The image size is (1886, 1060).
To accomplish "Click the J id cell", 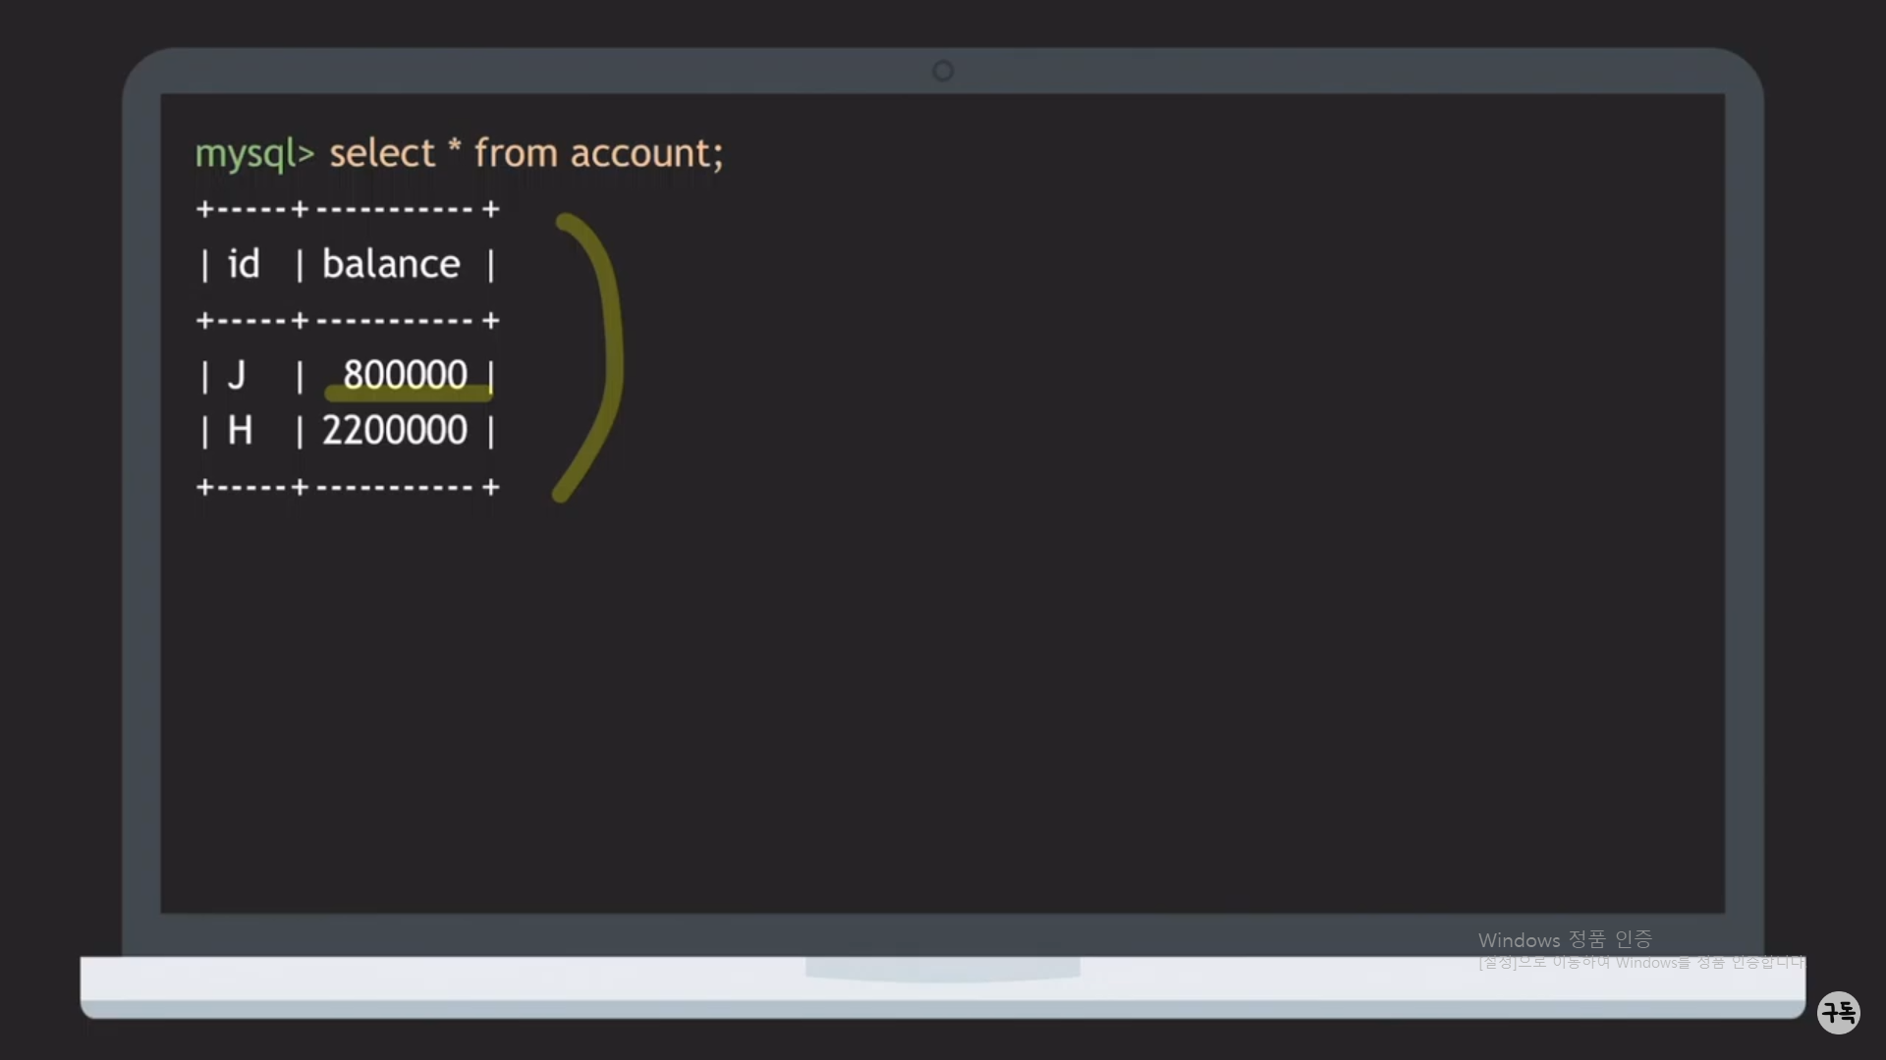I will [236, 375].
